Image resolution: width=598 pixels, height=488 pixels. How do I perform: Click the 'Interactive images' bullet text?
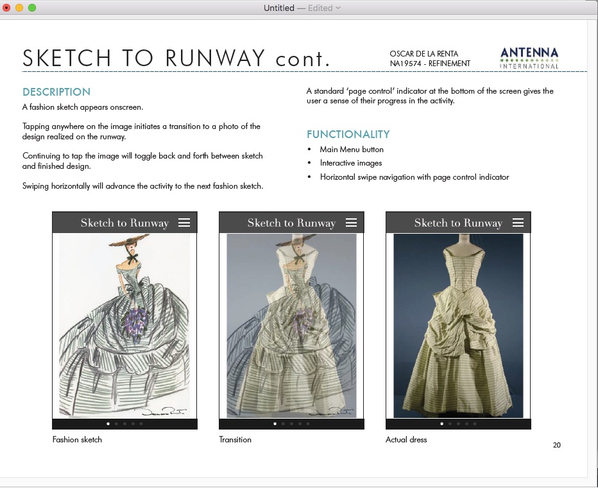click(351, 163)
